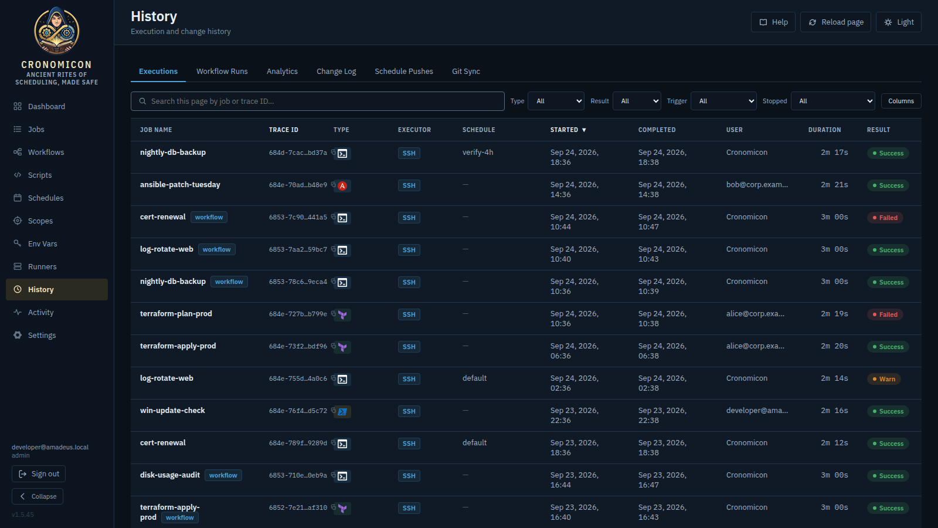The image size is (938, 528).
Task: Open the Schedule Pushes tab
Action: [404, 71]
